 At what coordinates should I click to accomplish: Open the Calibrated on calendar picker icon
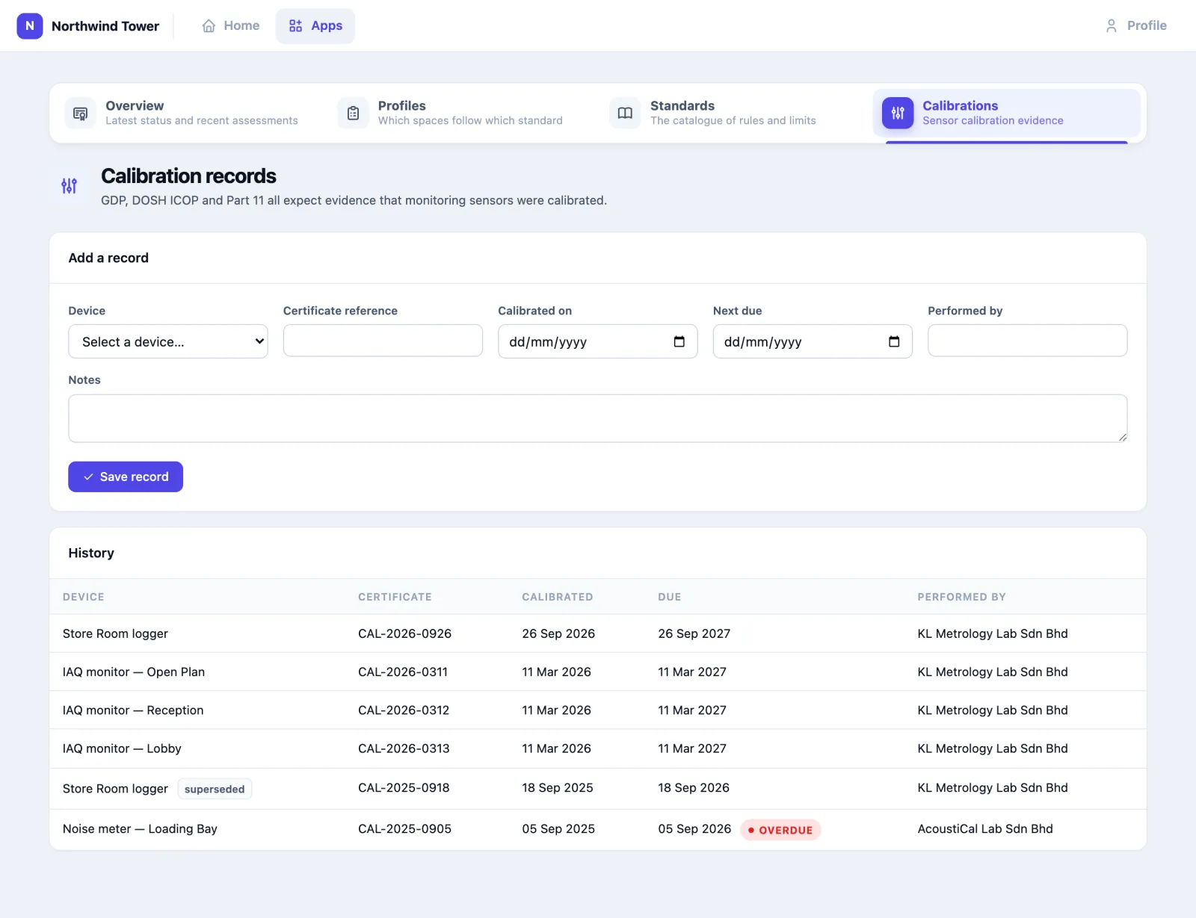(679, 341)
